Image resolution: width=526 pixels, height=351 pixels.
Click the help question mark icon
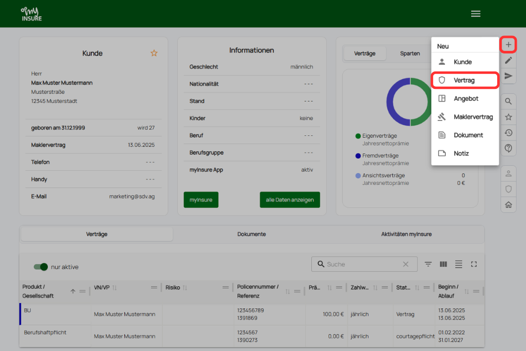(x=508, y=149)
